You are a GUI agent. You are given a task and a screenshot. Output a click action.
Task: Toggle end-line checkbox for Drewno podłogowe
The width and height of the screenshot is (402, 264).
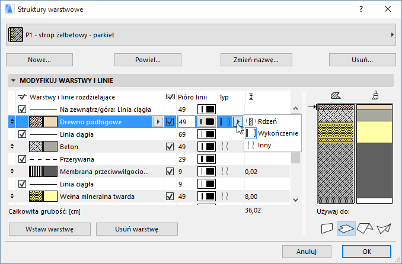click(170, 122)
